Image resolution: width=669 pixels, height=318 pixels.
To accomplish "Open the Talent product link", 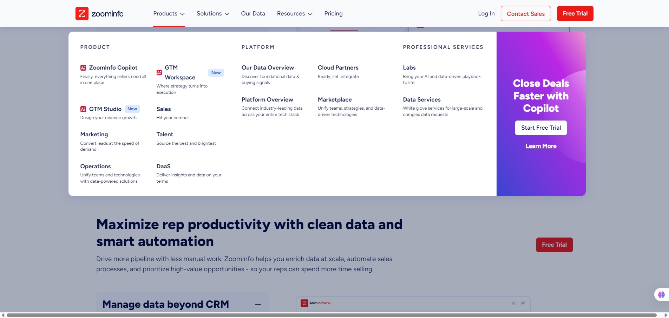I will click(x=165, y=134).
